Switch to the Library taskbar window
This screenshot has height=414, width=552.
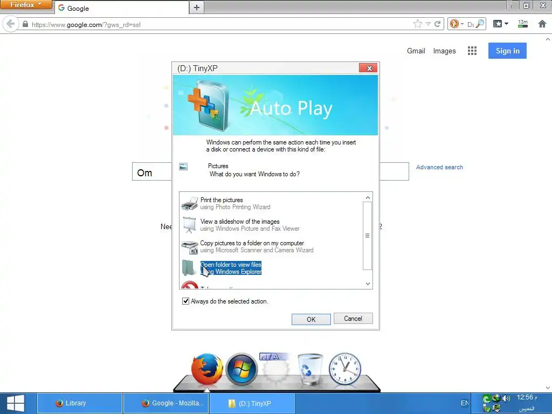tap(80, 403)
